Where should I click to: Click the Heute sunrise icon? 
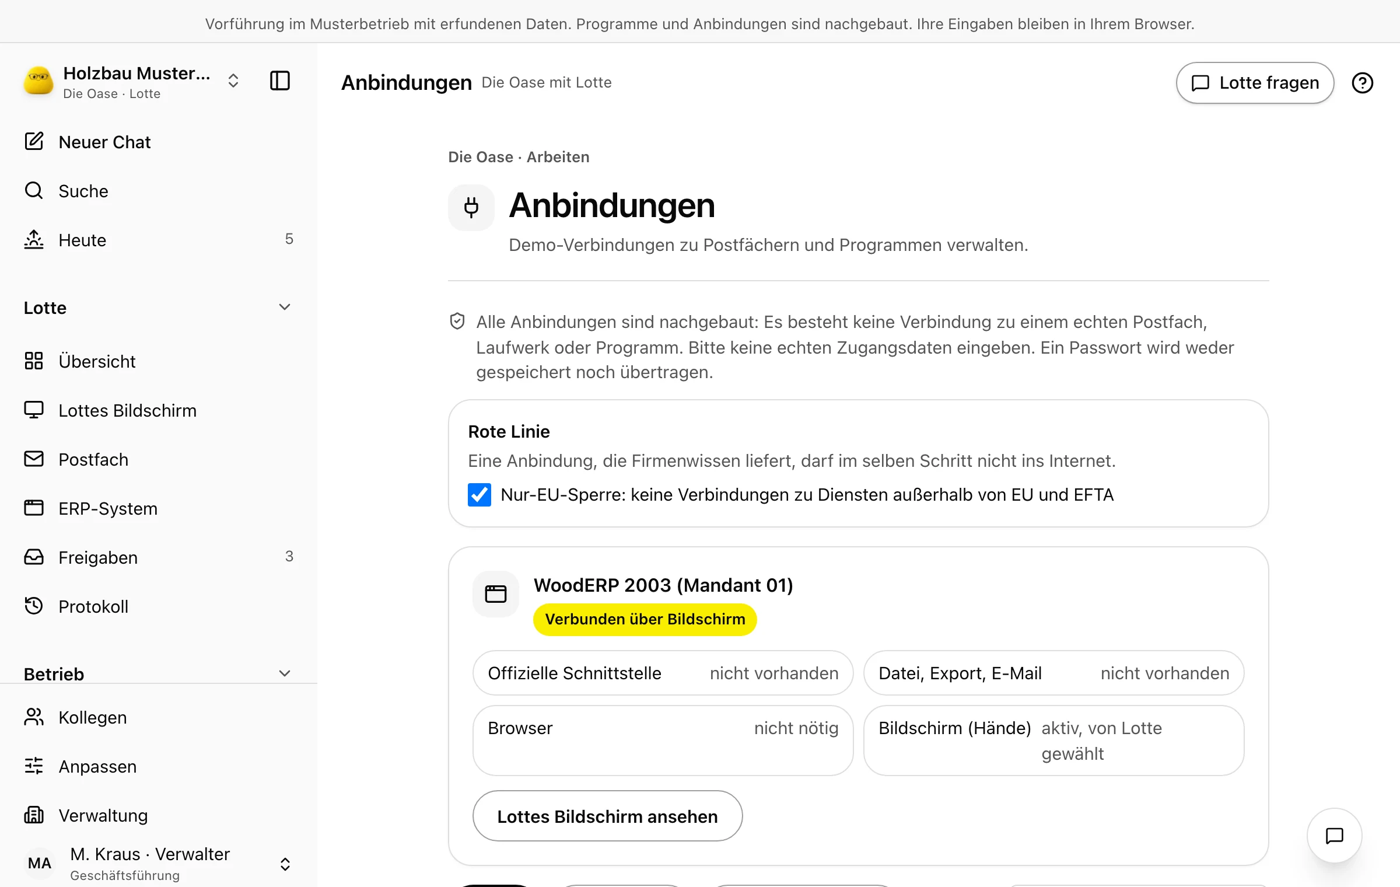[34, 239]
